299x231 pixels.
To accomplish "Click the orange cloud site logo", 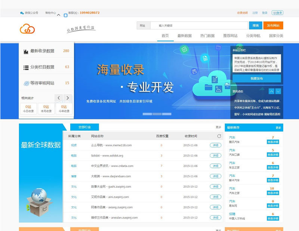I will tap(27, 28).
